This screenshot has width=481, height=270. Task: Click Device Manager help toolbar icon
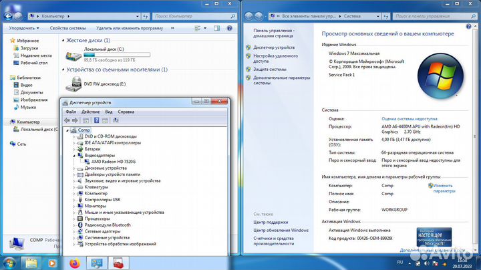(97, 120)
